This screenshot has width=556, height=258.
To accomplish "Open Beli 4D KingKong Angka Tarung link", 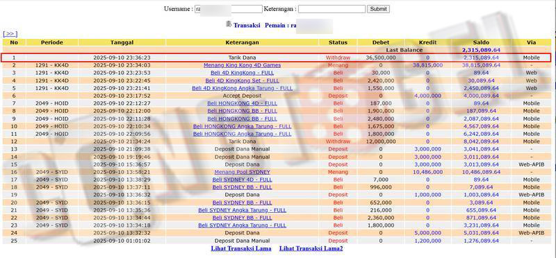I will pos(243,88).
